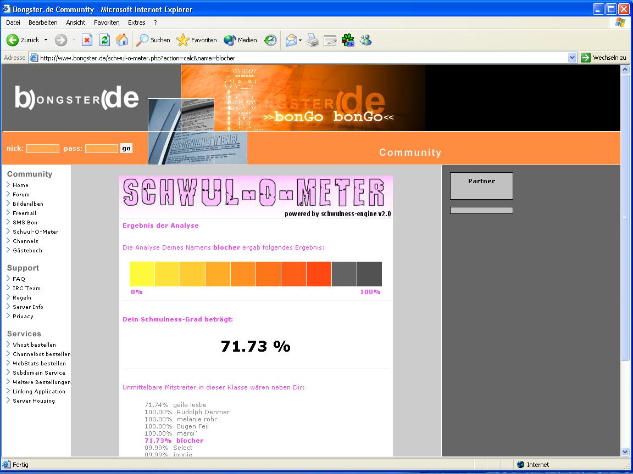Open the Suchen search panel
The height and width of the screenshot is (474, 633).
(x=153, y=40)
